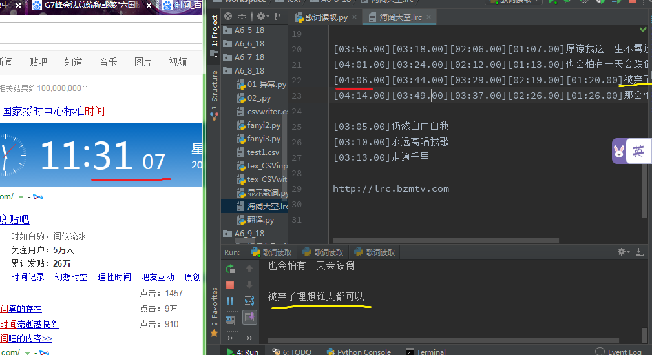The width and height of the screenshot is (652, 355).
Task: Select the csvwriter file in project tree
Action: (262, 111)
